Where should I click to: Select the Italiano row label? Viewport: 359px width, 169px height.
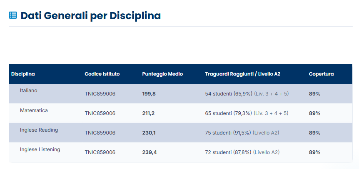click(x=29, y=91)
